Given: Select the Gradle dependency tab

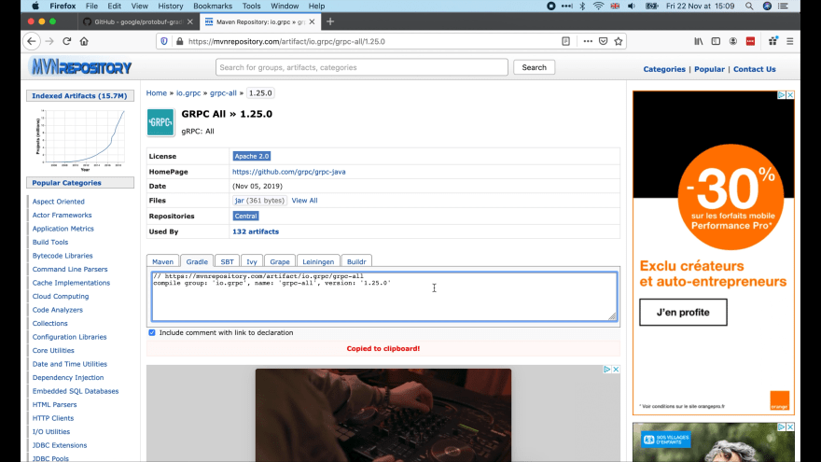Looking at the screenshot, I should 197,261.
